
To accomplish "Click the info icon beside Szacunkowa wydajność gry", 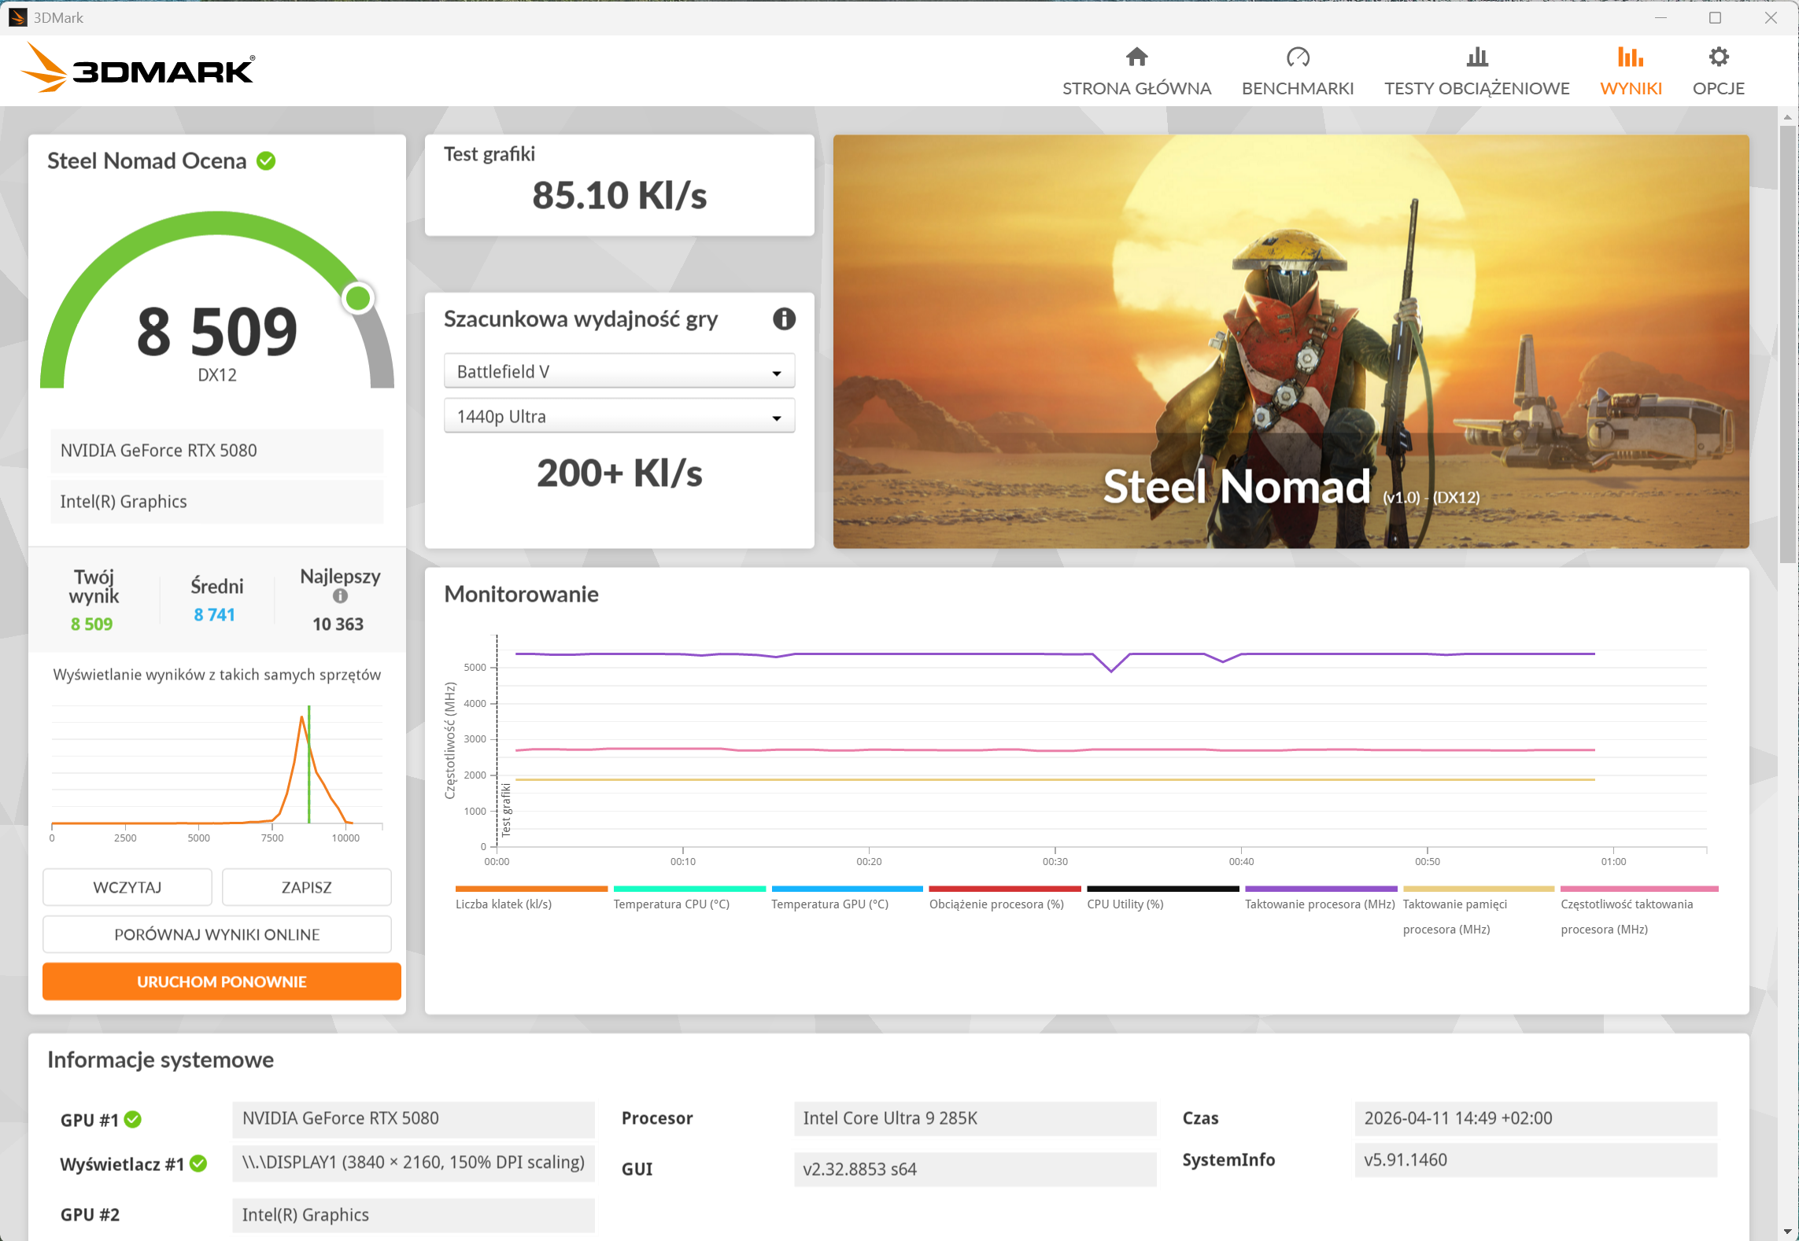I will pos(783,319).
